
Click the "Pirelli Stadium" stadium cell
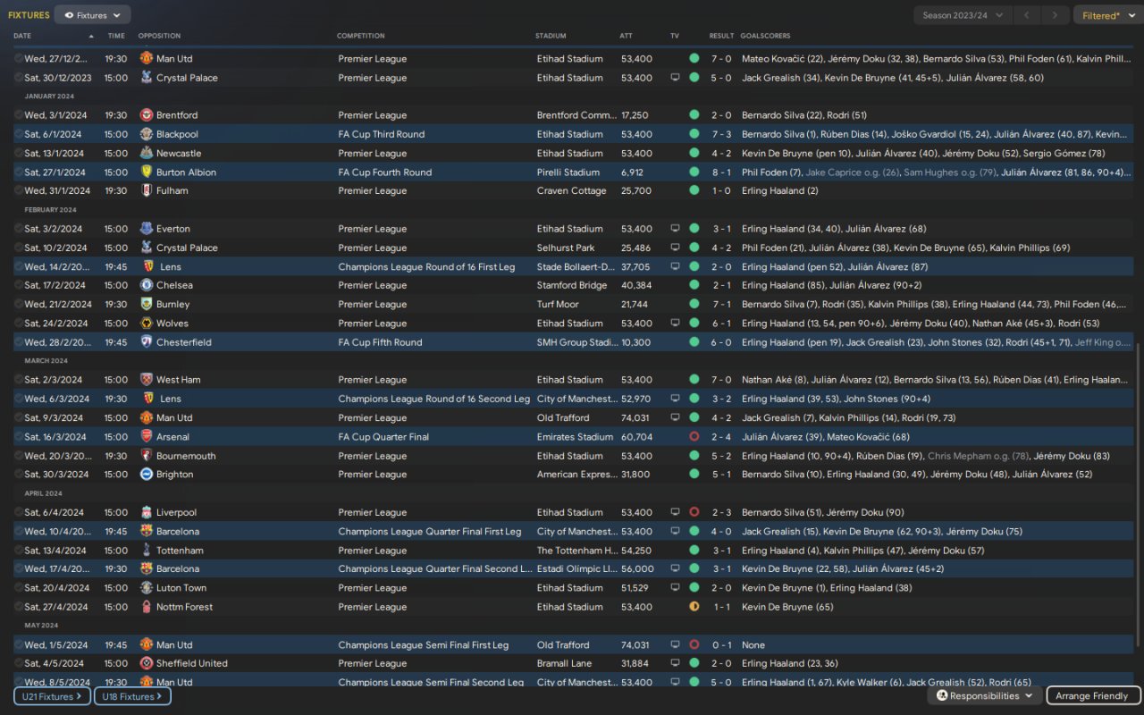(568, 172)
